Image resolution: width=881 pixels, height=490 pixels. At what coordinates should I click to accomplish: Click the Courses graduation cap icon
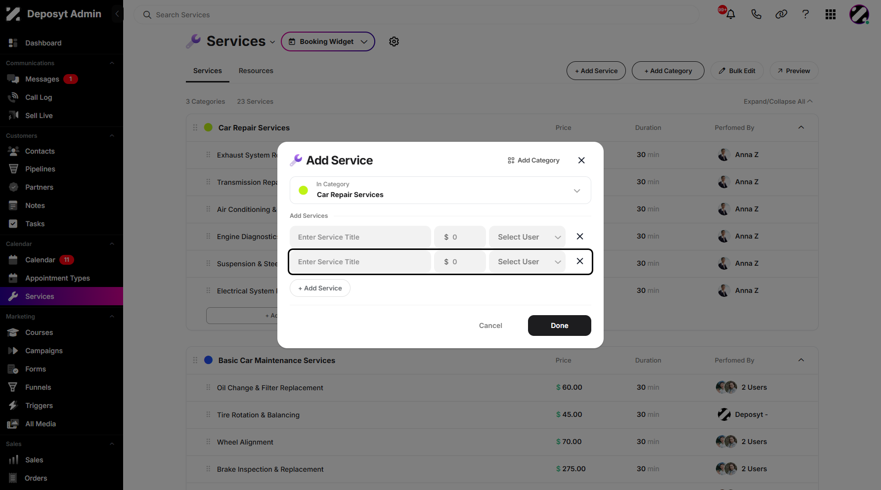[13, 332]
